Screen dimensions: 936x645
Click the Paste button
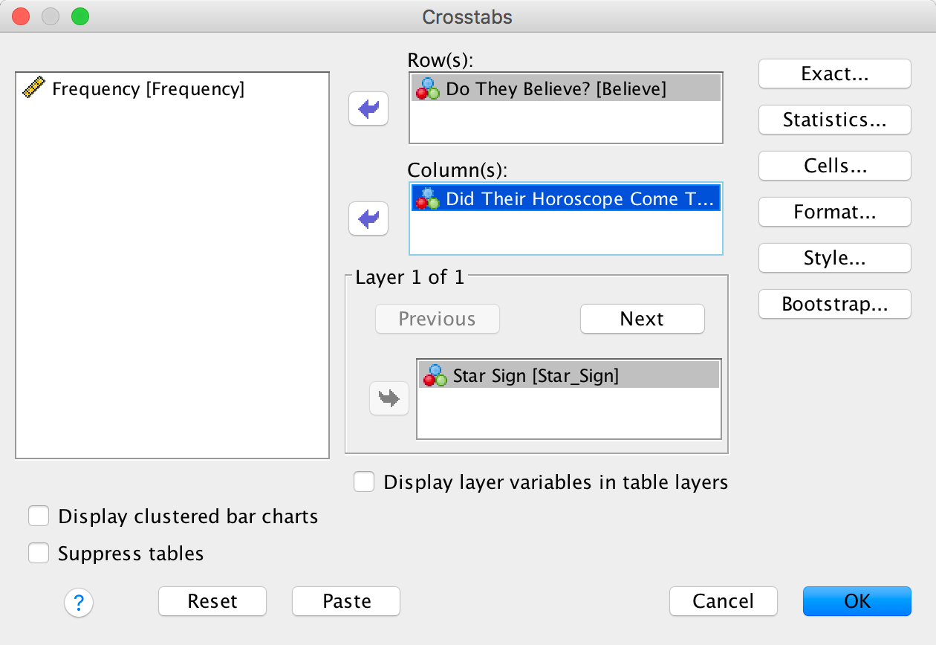pyautogui.click(x=346, y=601)
